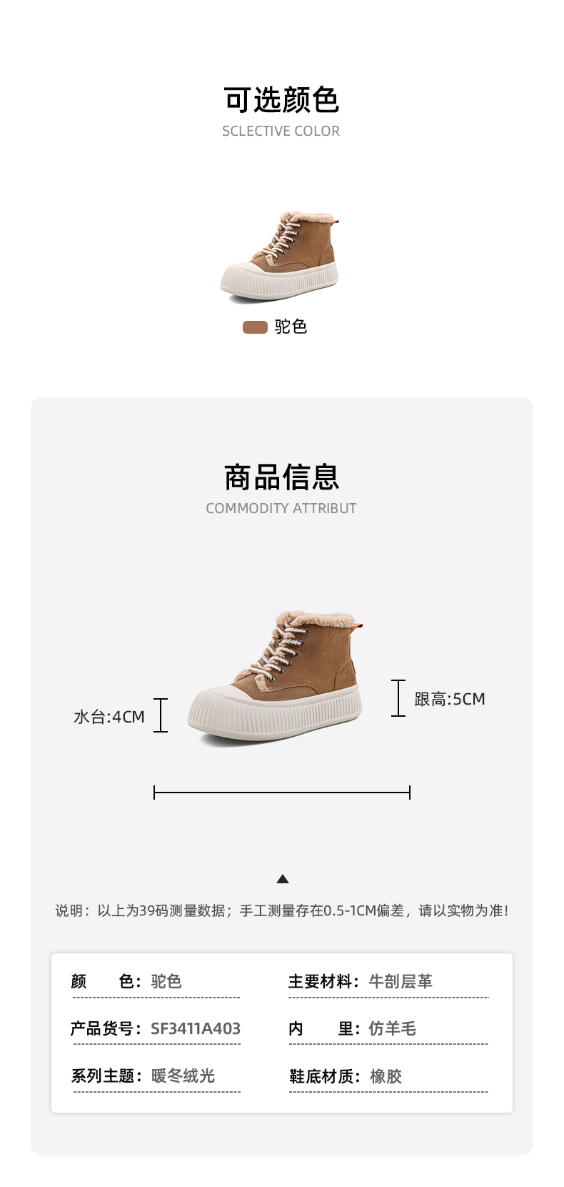Click the 牛剖层革 material value
Image resolution: width=564 pixels, height=1187 pixels.
tap(401, 981)
